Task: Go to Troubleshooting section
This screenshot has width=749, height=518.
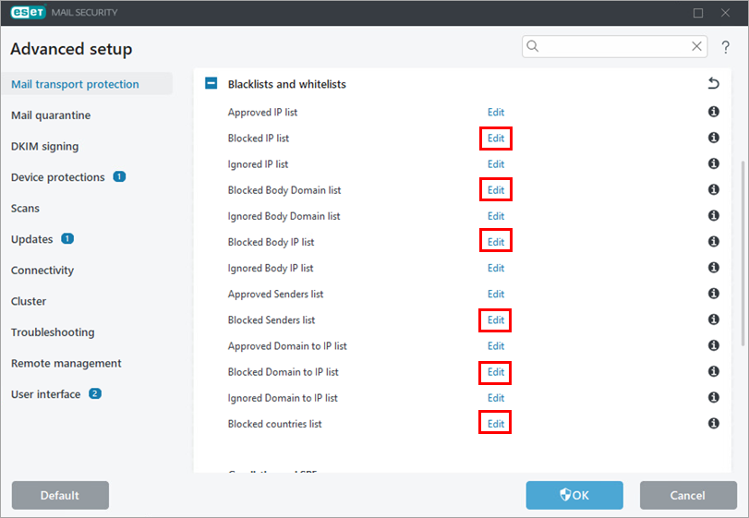Action: (x=53, y=332)
